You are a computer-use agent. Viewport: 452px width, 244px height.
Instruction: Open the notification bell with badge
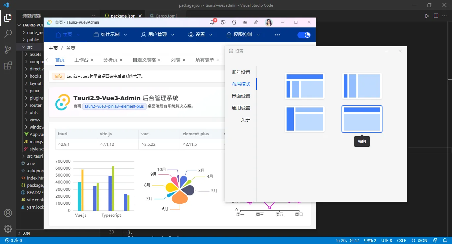[212, 22]
